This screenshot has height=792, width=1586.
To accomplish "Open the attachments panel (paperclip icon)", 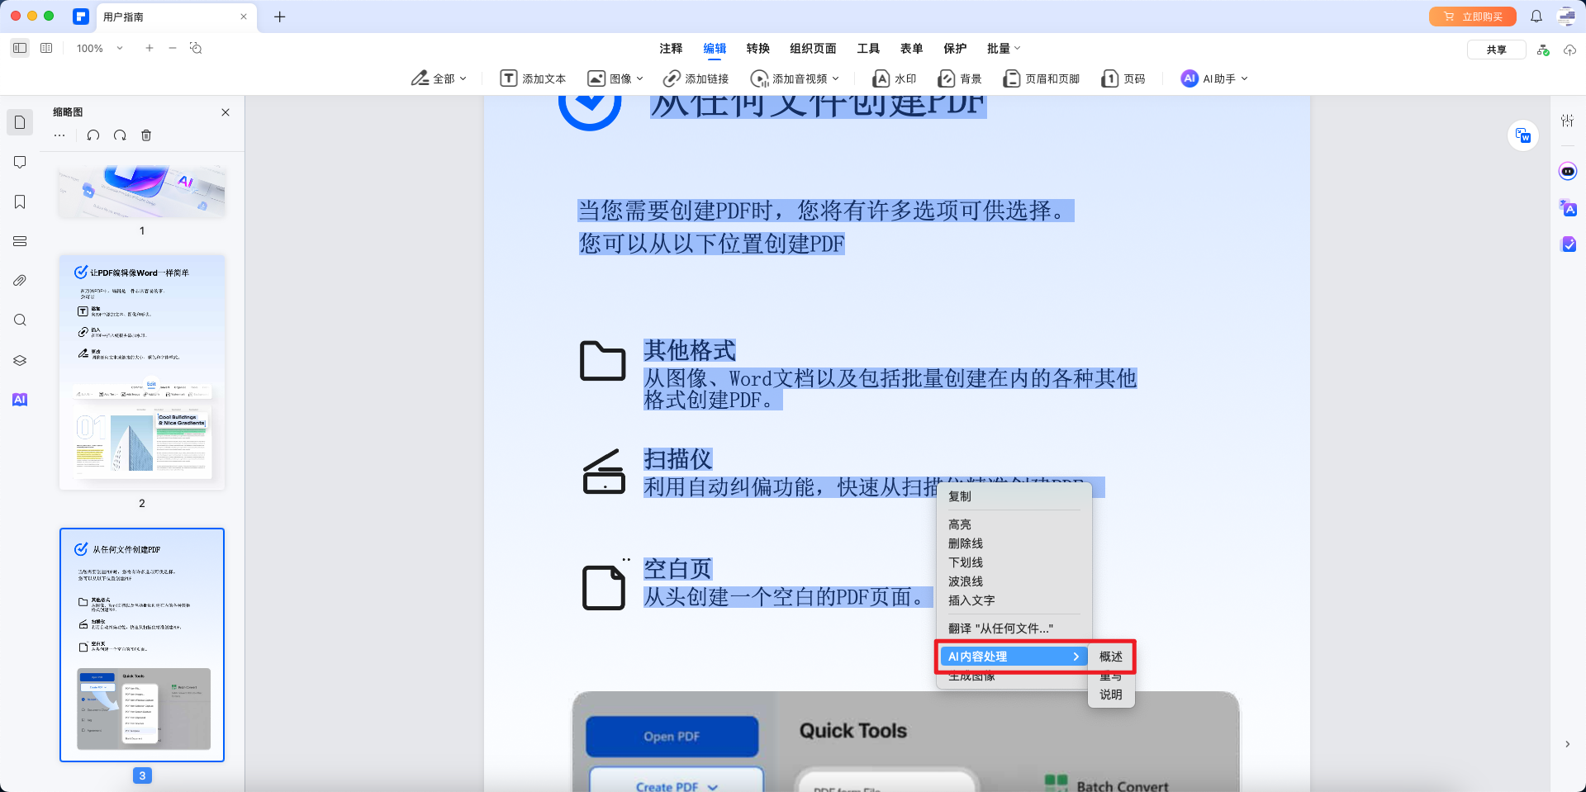I will (20, 280).
